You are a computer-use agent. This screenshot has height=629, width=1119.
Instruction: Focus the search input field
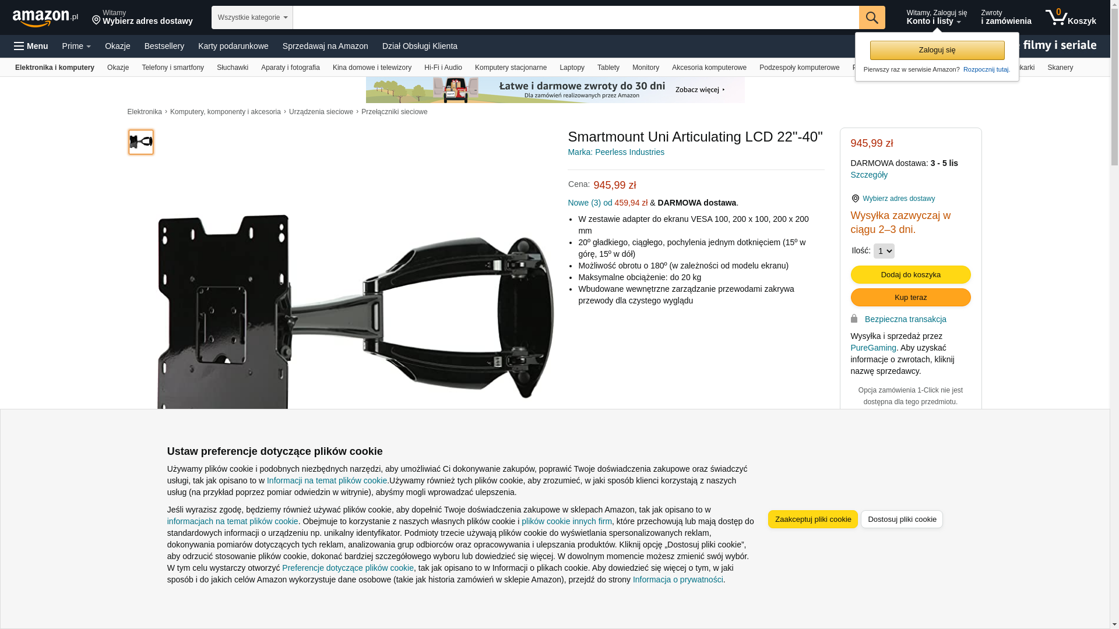[576, 17]
